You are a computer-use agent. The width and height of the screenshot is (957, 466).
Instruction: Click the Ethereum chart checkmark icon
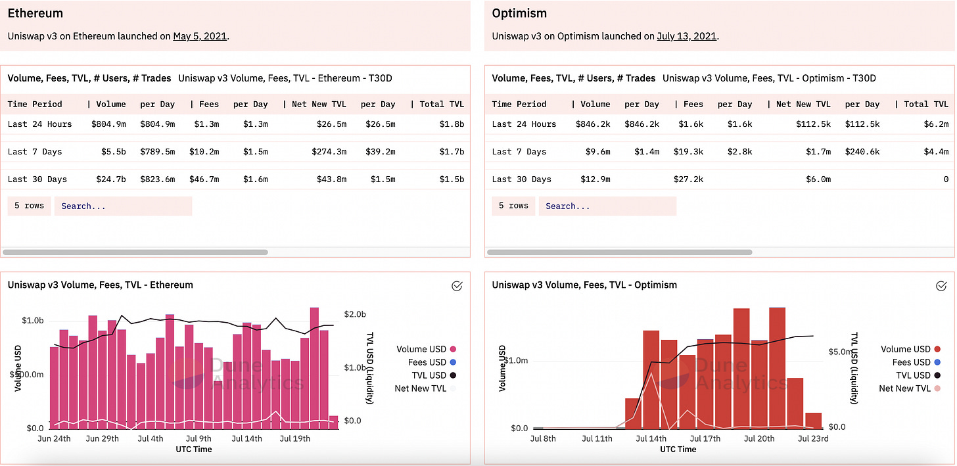tap(457, 286)
